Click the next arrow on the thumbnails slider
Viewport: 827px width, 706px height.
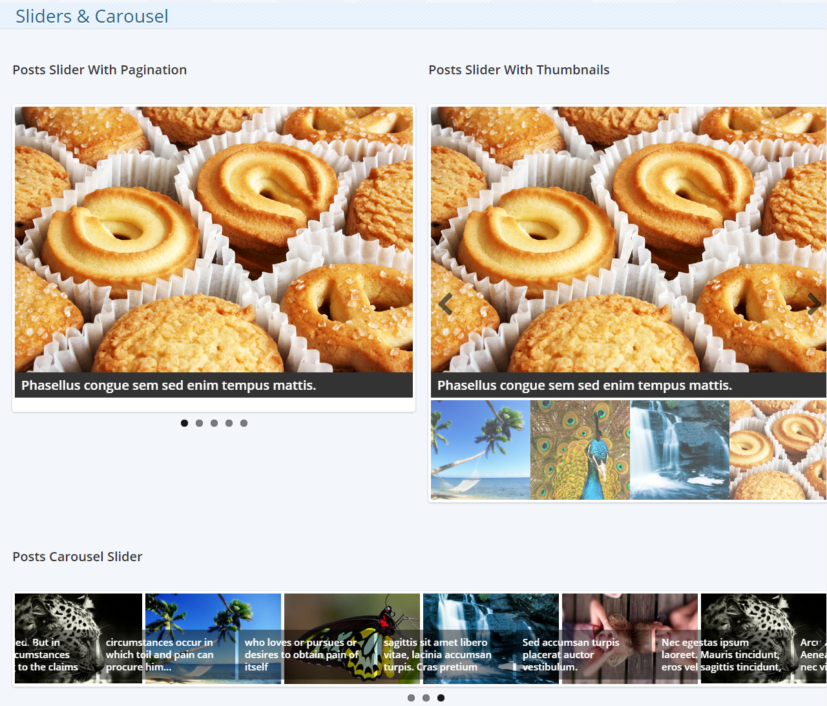click(814, 303)
